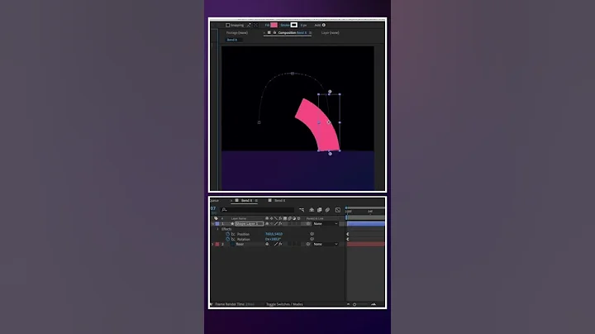Switch to the Layer (none) tab
Viewport: 595px width, 334px height.
click(330, 32)
